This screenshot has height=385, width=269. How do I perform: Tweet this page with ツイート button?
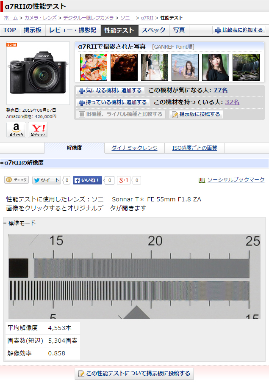pos(47,180)
